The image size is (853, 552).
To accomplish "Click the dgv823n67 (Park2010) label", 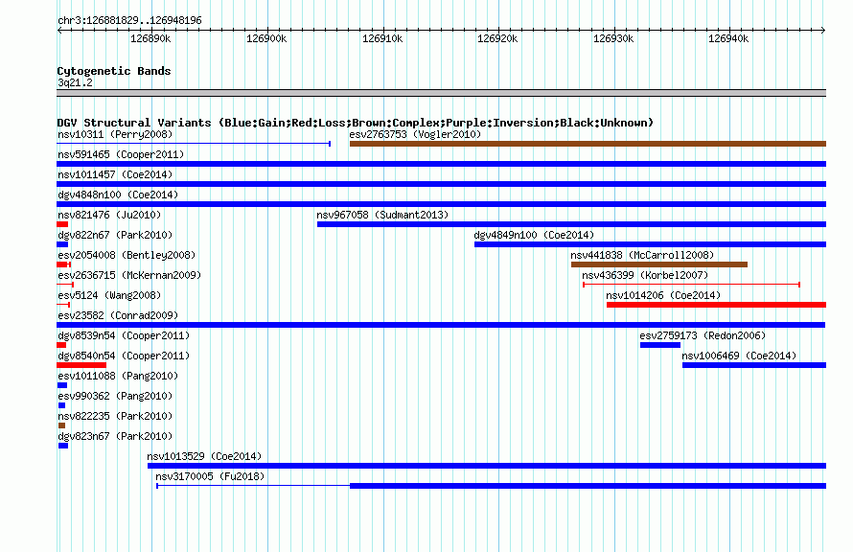I will 115,436.
